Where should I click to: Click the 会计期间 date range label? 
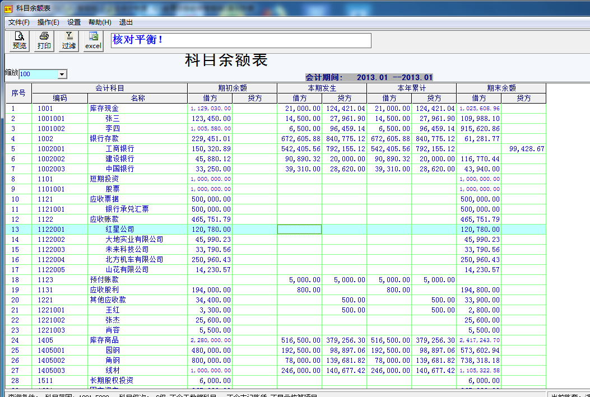pos(369,77)
